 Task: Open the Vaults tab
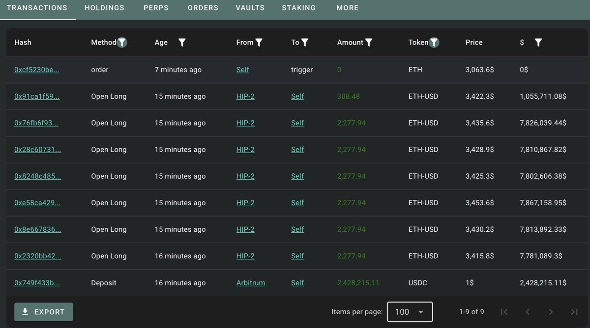(x=250, y=8)
